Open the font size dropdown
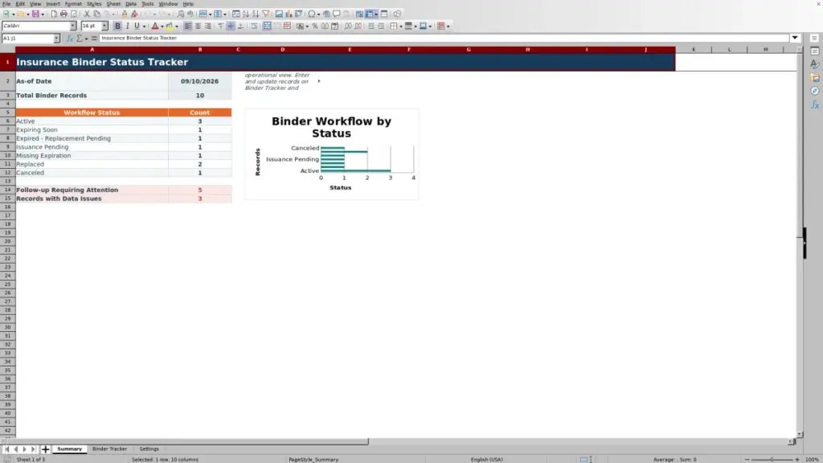 (x=104, y=26)
